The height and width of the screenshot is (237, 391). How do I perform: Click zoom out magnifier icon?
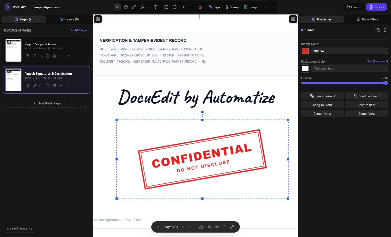[210, 227]
